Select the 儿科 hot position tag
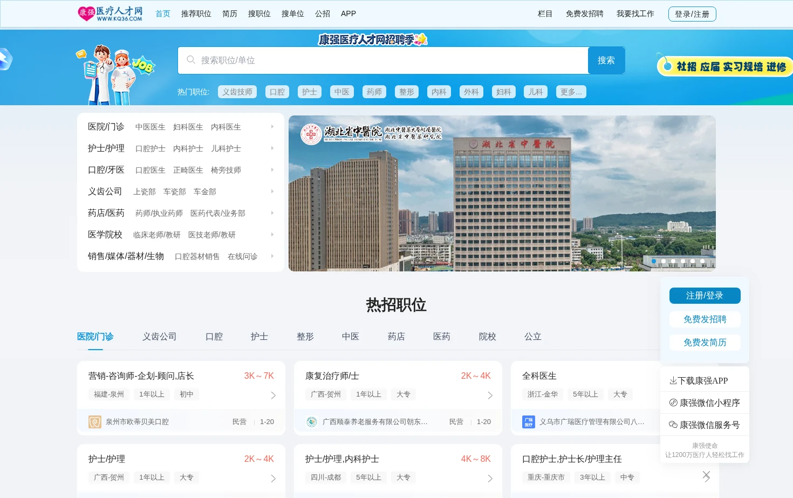Screen dimensions: 793x498 536,92
